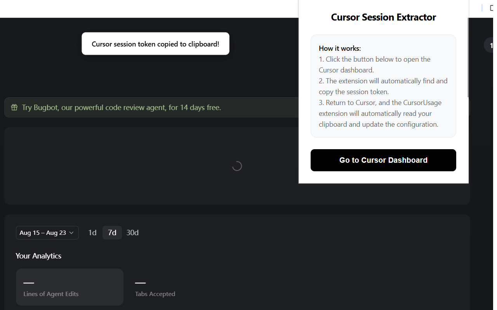Select the Tabs Accepted card
Viewport: 497px width, 310px height.
(155, 287)
